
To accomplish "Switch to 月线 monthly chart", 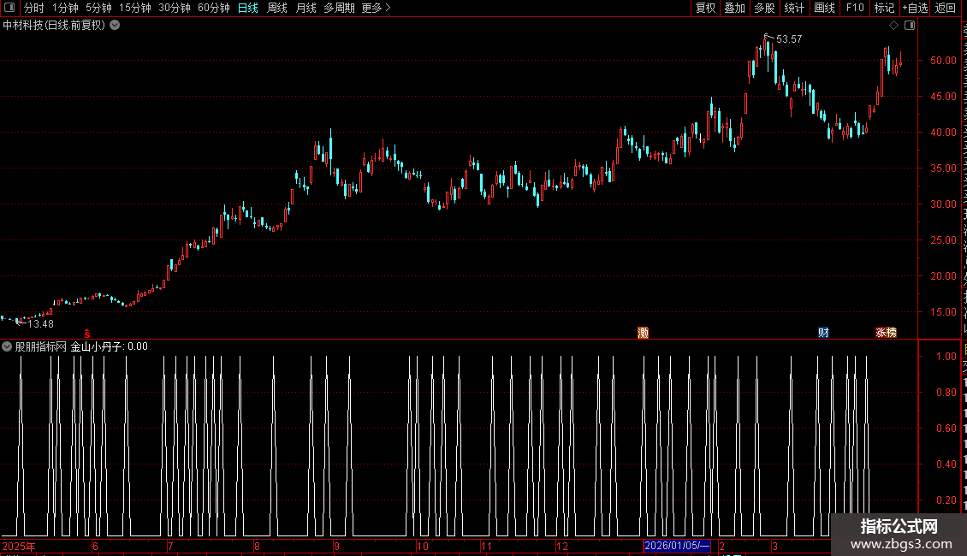I will [306, 8].
